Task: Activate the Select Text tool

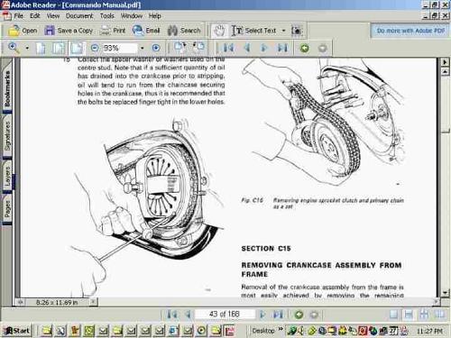Action: [x=253, y=31]
